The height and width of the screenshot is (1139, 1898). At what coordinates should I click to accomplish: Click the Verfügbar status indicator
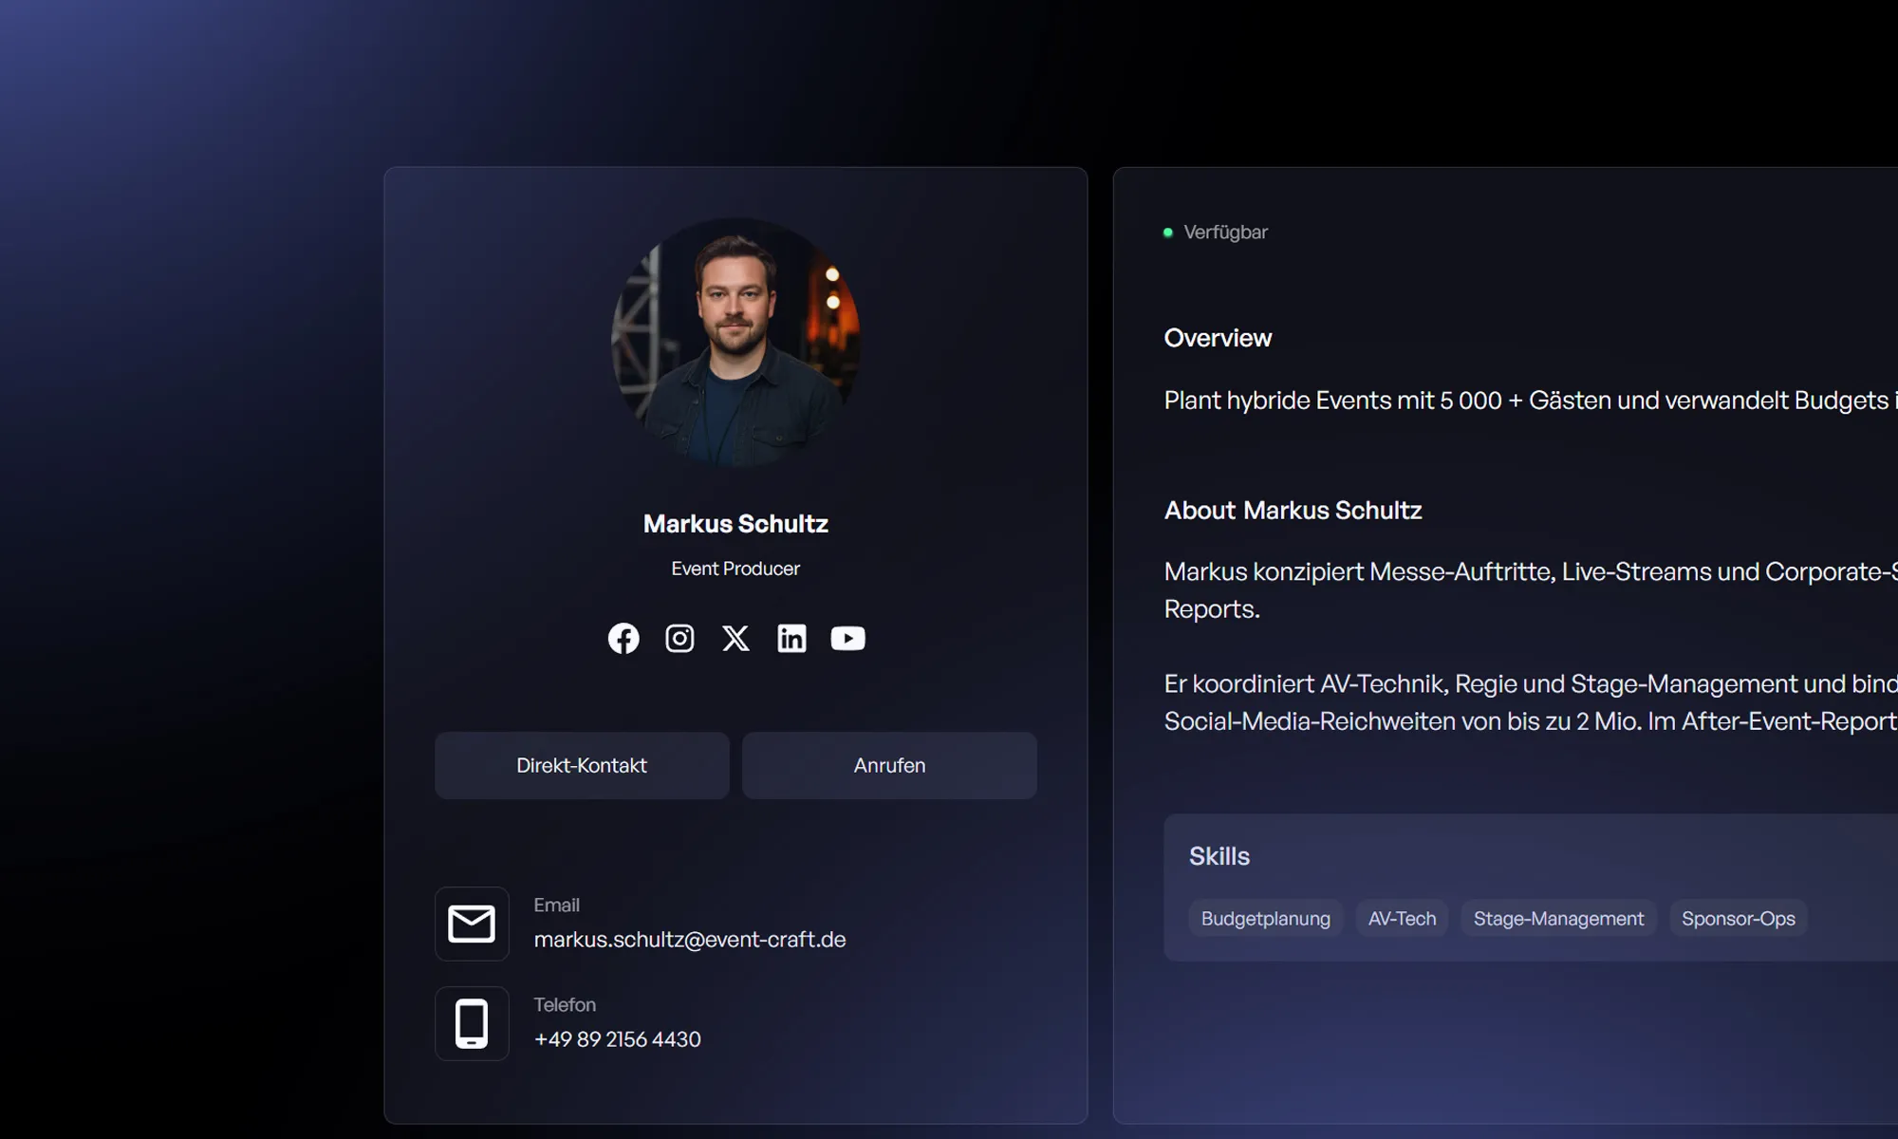click(x=1216, y=233)
